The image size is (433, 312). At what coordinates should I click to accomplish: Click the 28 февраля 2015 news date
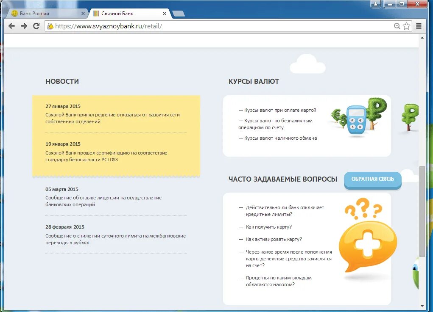pos(65,227)
